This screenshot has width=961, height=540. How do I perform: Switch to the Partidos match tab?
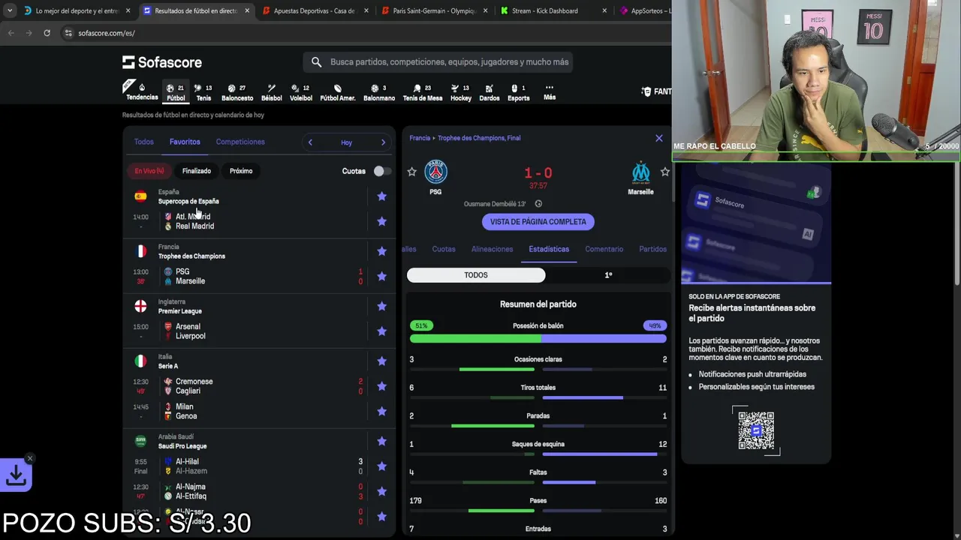coord(652,249)
